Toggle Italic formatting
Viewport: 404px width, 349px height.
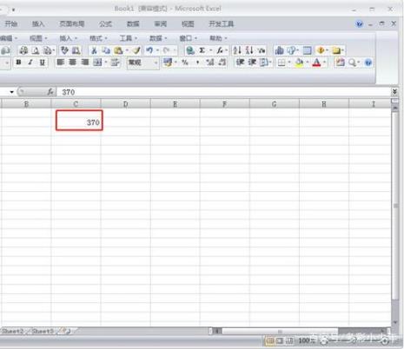[30, 63]
